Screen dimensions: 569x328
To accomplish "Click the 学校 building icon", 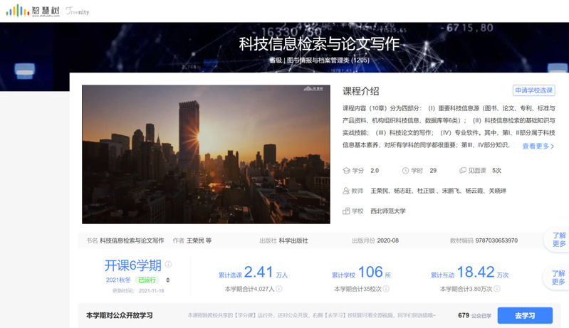I will (347, 211).
